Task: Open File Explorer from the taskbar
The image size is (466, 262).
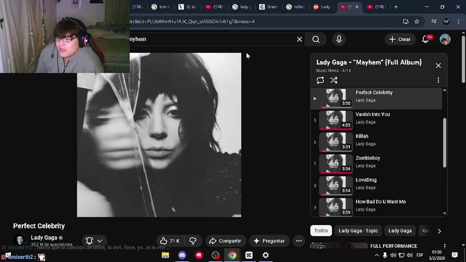Action: 165,255
